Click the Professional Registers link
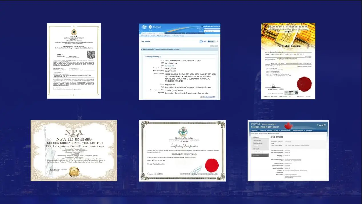This screenshot has width=362, height=204. (x=164, y=36)
